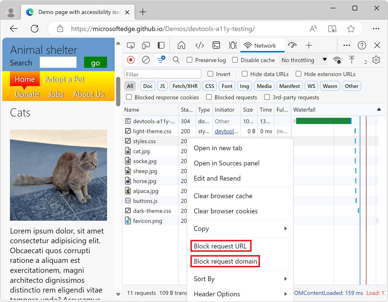The width and height of the screenshot is (388, 302).
Task: Open the DevTools settings gear
Action: (376, 60)
